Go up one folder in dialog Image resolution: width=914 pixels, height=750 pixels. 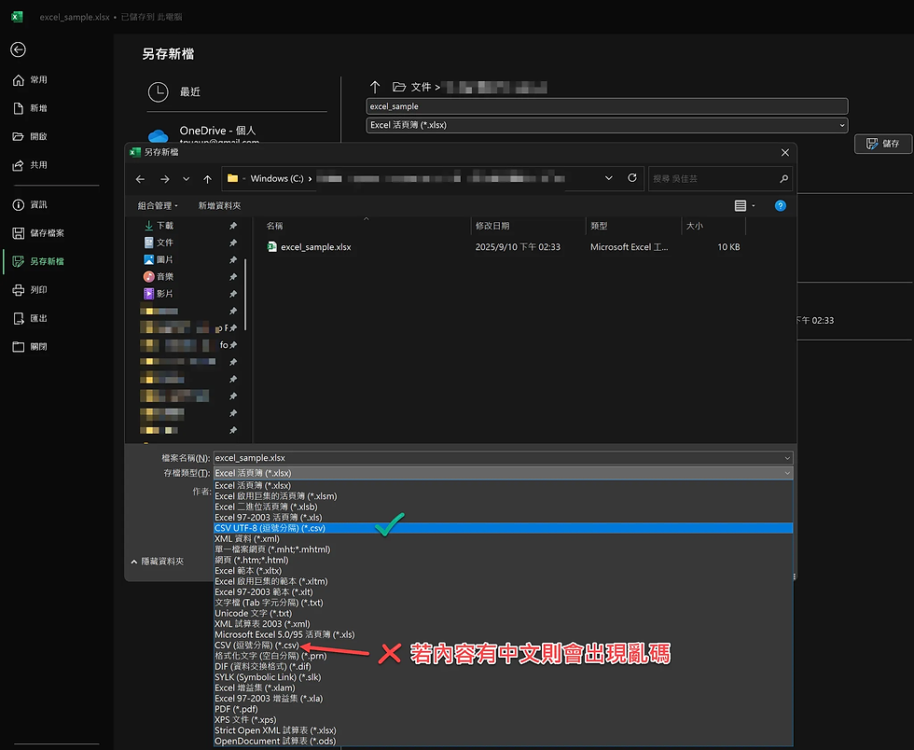click(x=207, y=179)
